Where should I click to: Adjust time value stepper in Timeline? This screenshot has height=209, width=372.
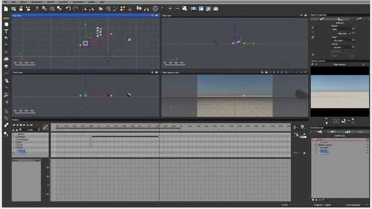tap(39, 130)
